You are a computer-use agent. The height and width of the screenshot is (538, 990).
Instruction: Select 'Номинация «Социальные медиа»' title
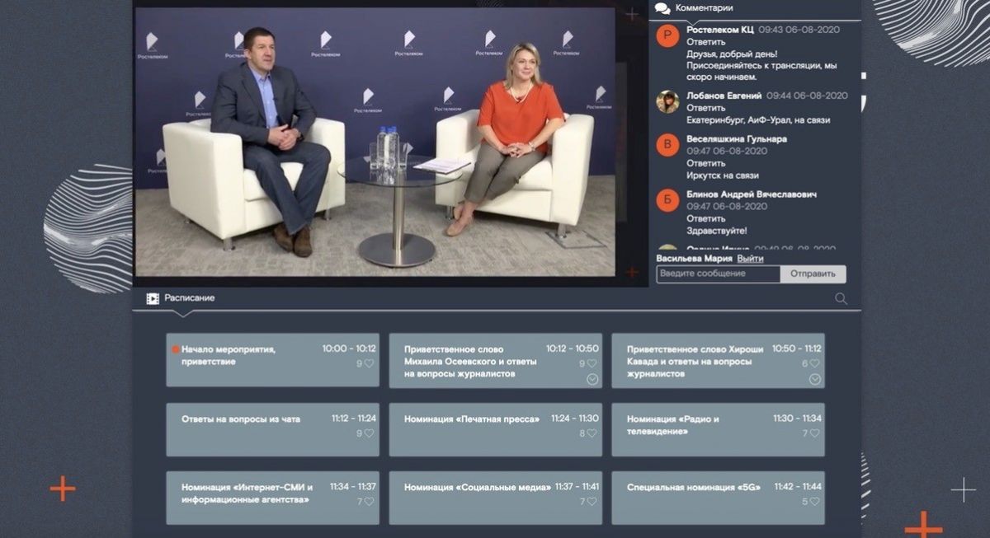pyautogui.click(x=478, y=488)
